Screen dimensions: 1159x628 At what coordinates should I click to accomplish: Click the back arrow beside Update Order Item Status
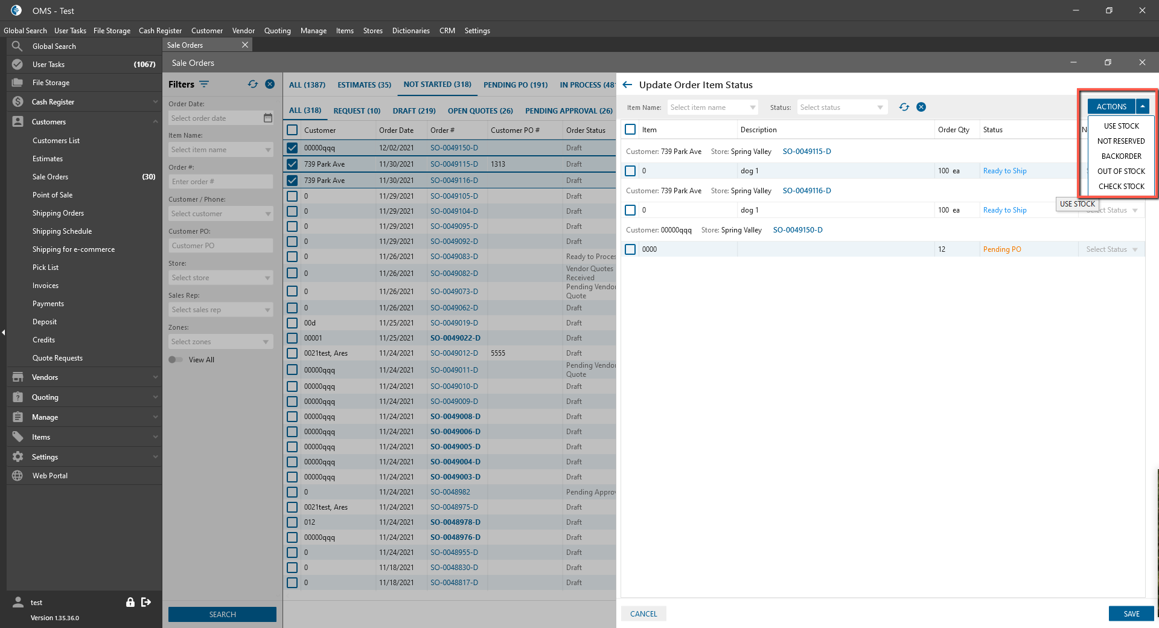pos(627,85)
